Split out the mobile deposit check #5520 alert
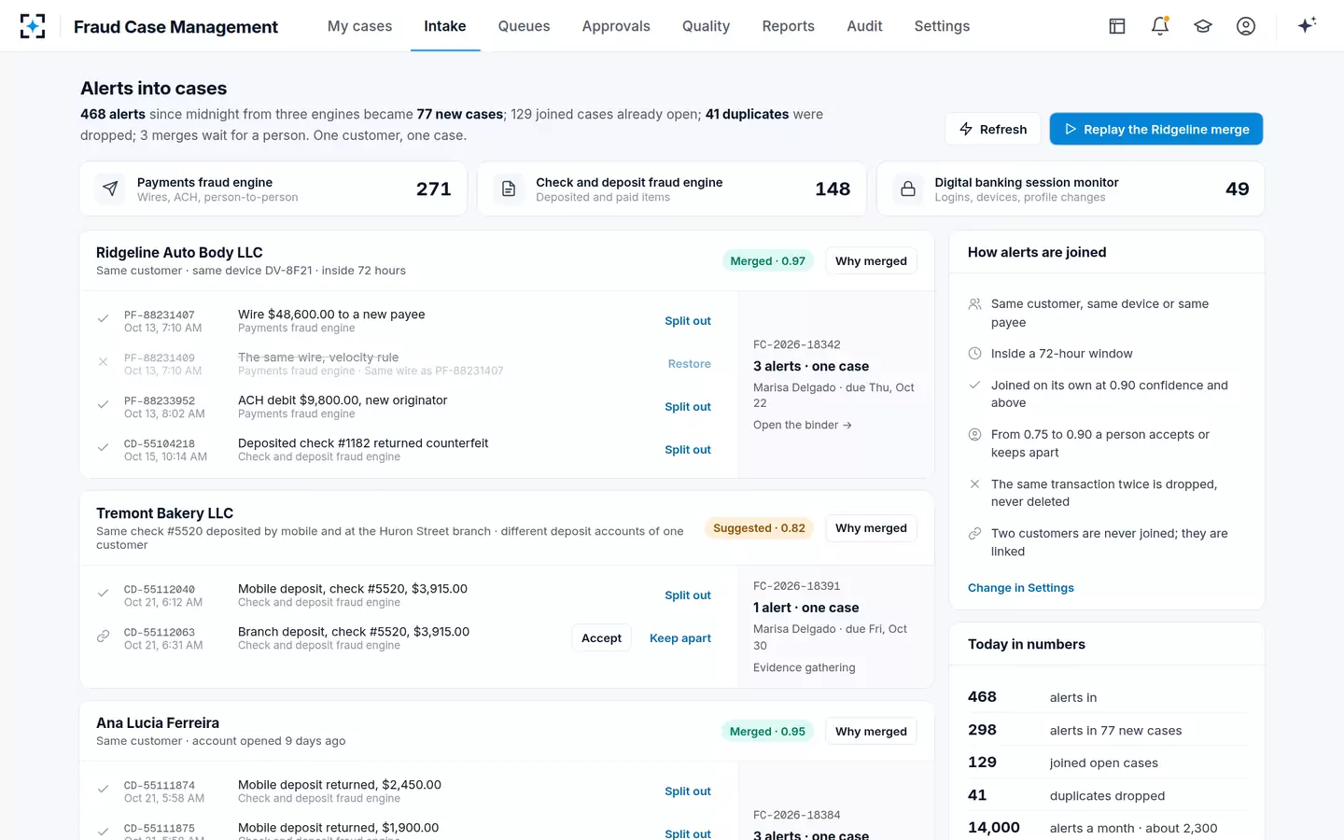This screenshot has height=840, width=1344. click(x=688, y=595)
